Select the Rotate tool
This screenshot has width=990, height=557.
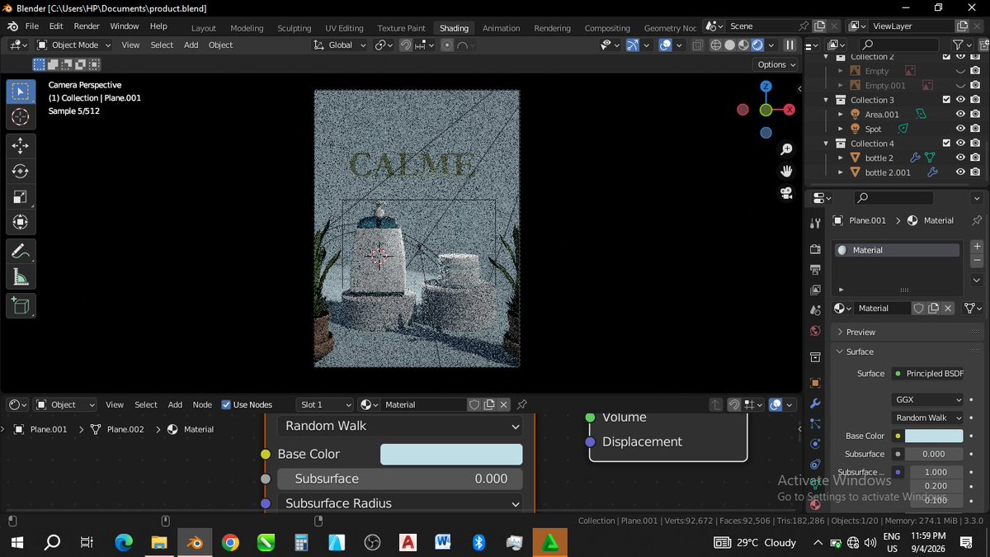click(21, 172)
